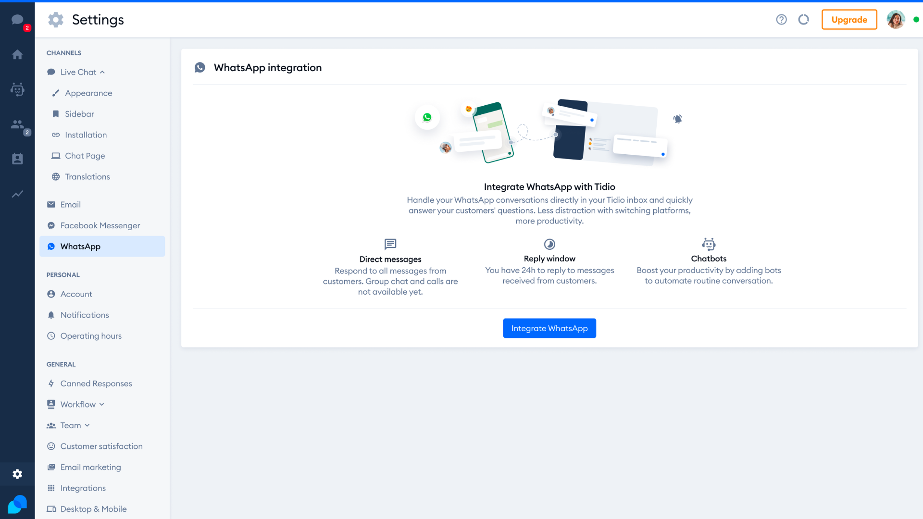
Task: Open the user profile avatar
Action: click(x=896, y=20)
